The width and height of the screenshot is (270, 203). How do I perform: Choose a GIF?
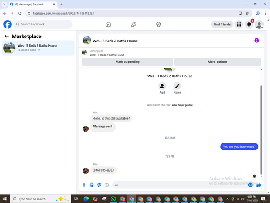click(x=107, y=185)
